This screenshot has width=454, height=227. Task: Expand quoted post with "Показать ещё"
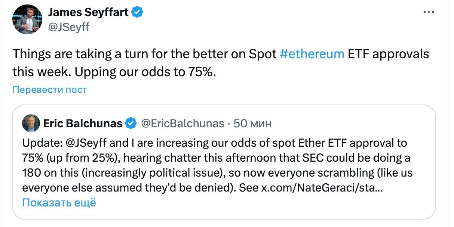coord(59,203)
